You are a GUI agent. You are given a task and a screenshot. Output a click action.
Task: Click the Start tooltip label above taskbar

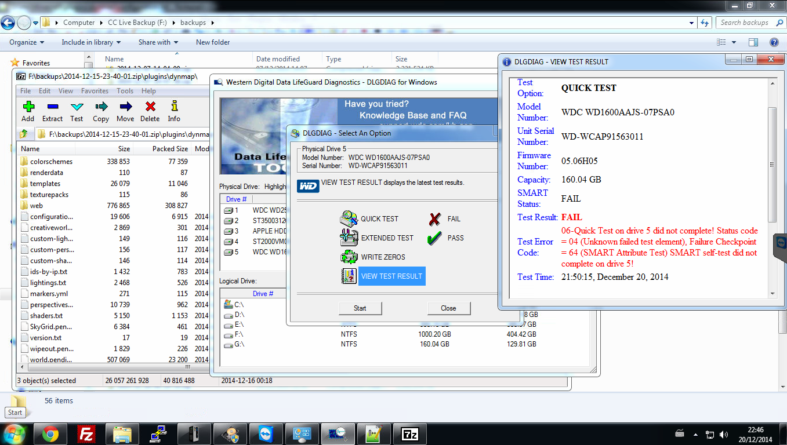[15, 413]
